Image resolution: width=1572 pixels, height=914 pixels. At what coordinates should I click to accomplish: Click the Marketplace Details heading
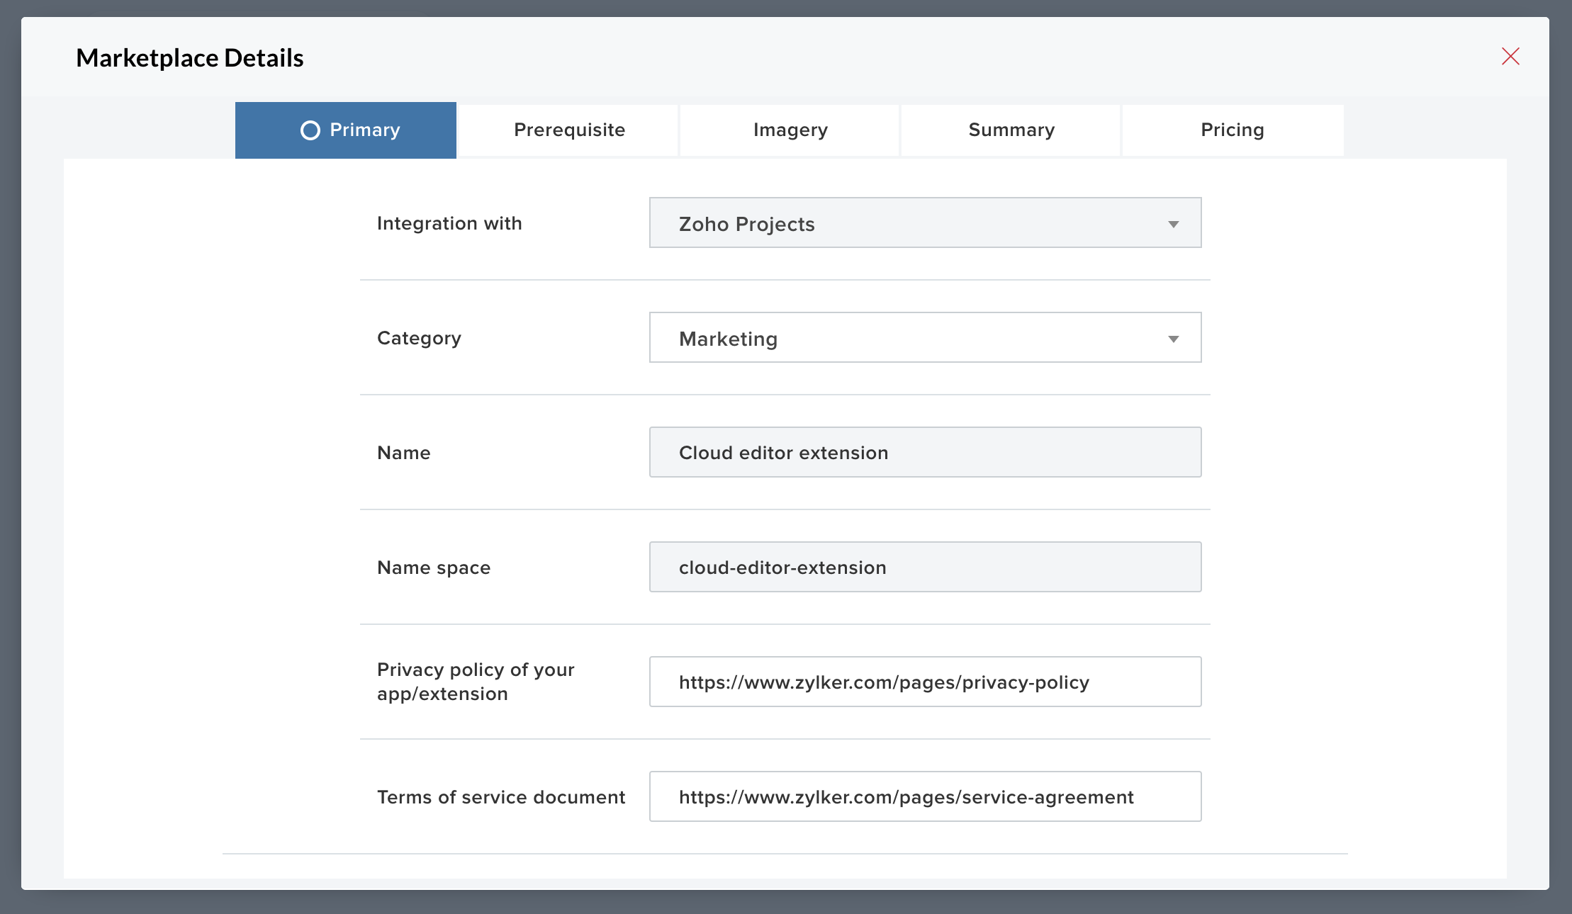tap(190, 58)
